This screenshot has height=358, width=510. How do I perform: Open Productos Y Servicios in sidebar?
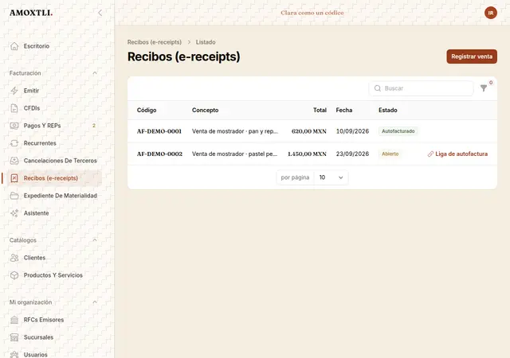(x=53, y=275)
